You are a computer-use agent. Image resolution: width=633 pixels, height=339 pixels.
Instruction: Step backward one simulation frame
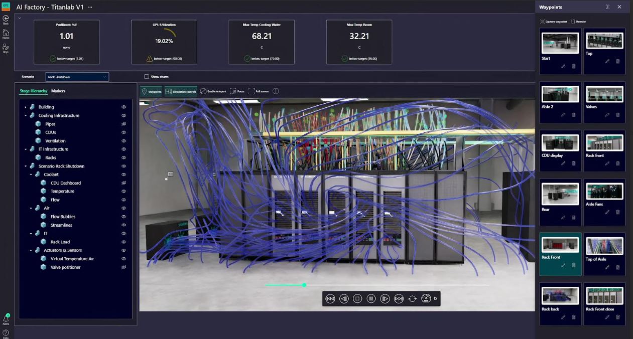[344, 298]
